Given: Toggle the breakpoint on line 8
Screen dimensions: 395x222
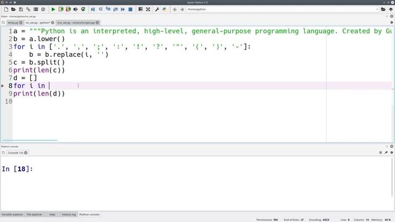Looking at the screenshot, I should click(2, 86).
